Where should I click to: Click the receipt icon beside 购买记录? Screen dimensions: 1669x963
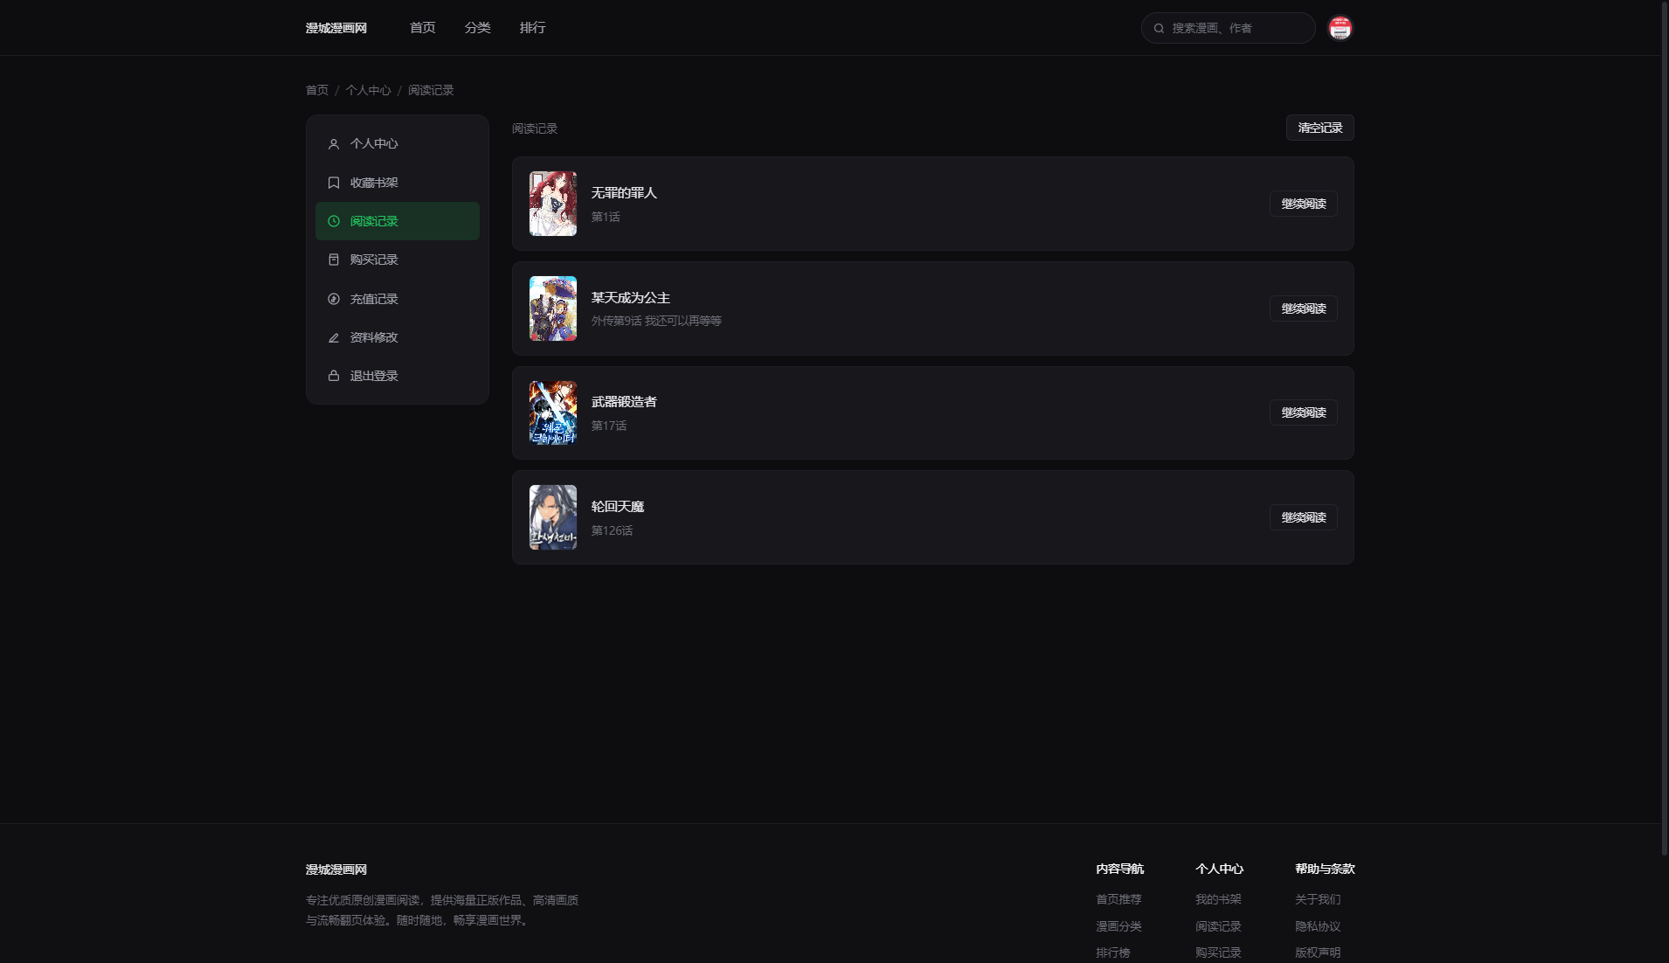pos(333,260)
